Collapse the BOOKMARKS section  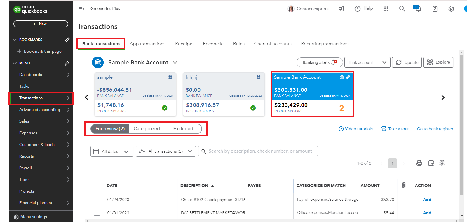tap(15, 40)
